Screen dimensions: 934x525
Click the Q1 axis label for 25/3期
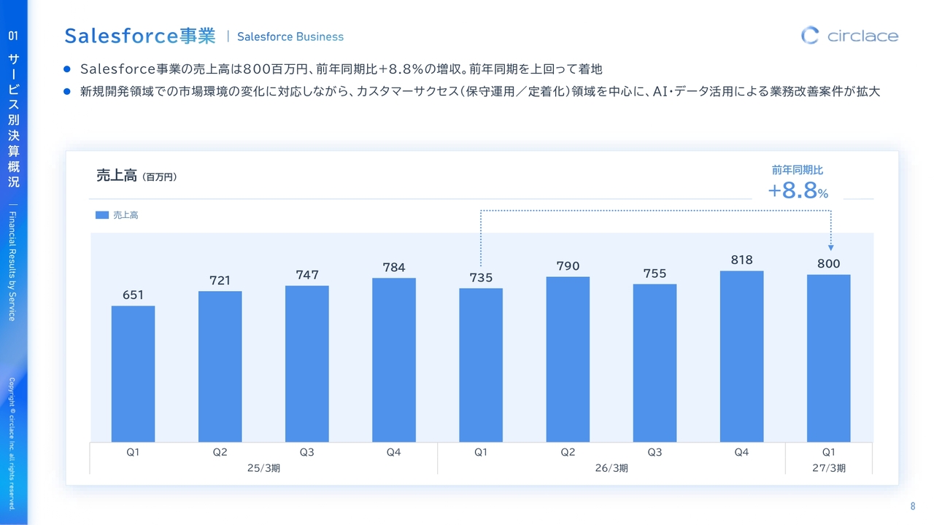(133, 452)
